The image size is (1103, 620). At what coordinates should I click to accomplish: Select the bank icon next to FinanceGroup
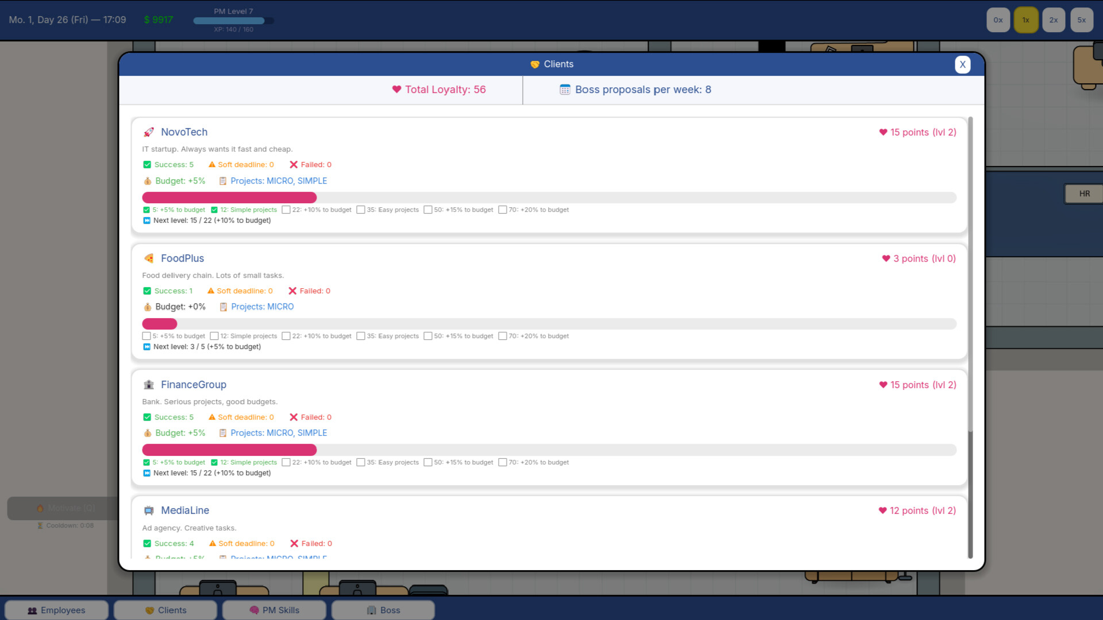coord(149,384)
